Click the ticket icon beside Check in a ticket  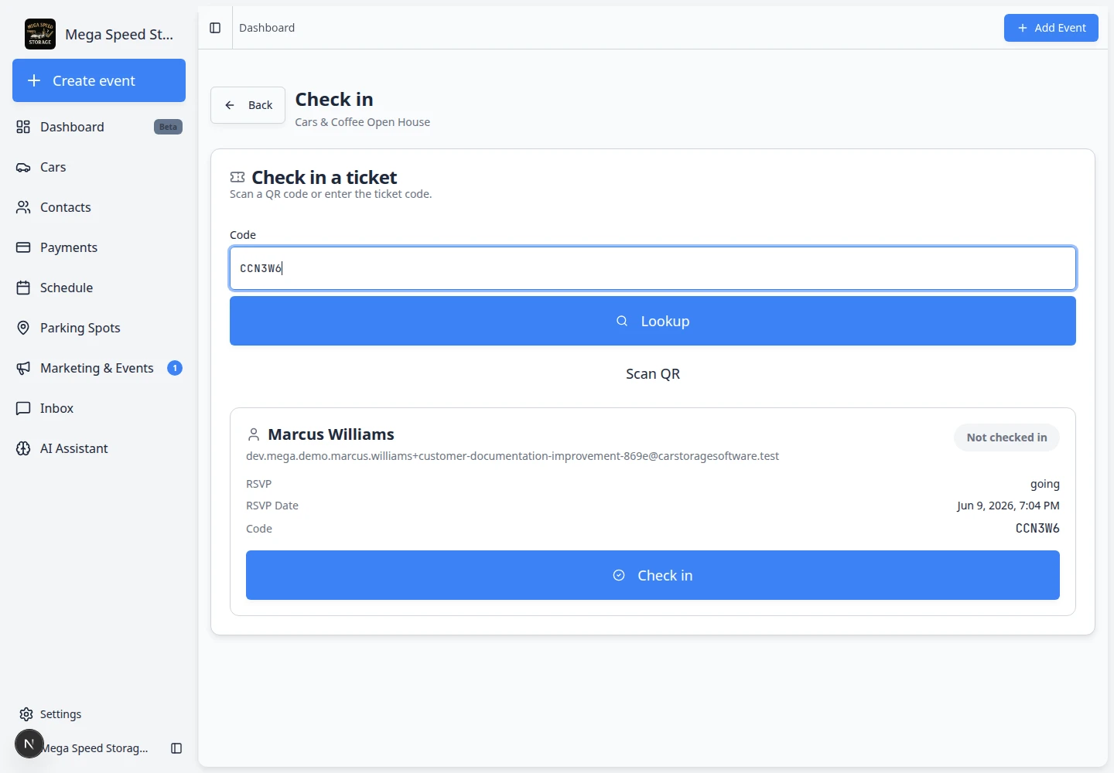[237, 177]
